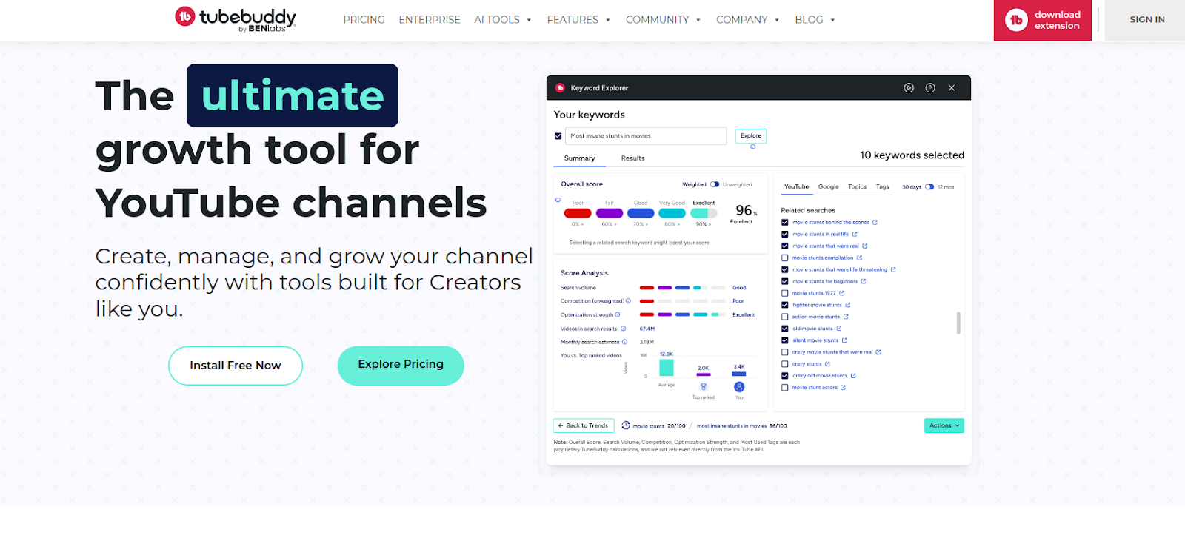Open external link icon for 'movie stunt actors'

click(843, 388)
